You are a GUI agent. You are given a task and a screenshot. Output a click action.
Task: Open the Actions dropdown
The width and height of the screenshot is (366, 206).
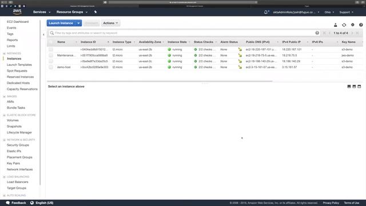click(x=110, y=23)
